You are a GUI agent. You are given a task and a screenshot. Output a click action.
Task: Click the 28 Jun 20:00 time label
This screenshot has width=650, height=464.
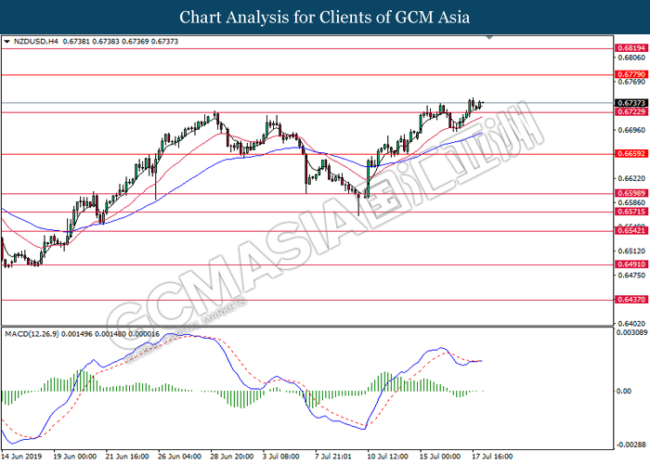pos(232,457)
